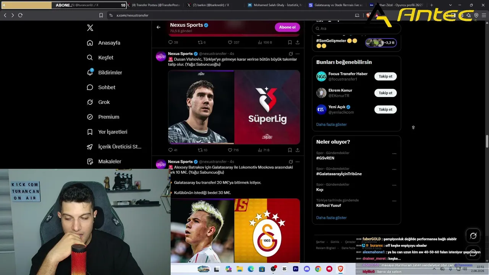Open Premiere Pro from the taskbar
The image size is (489, 275).
[296, 269]
